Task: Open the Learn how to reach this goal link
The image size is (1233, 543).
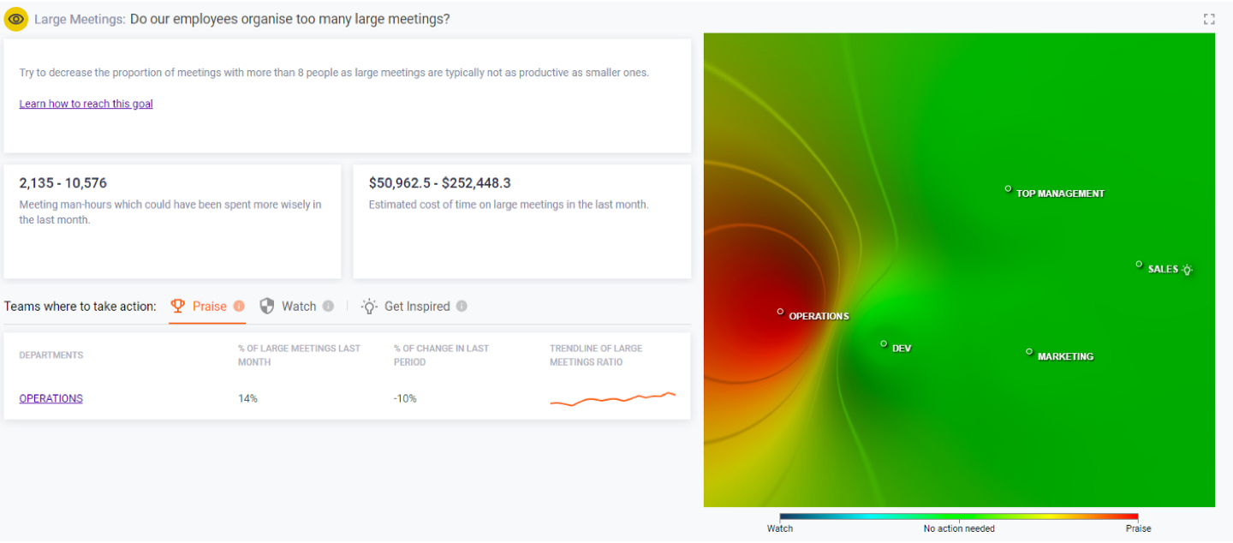Action: (x=86, y=104)
